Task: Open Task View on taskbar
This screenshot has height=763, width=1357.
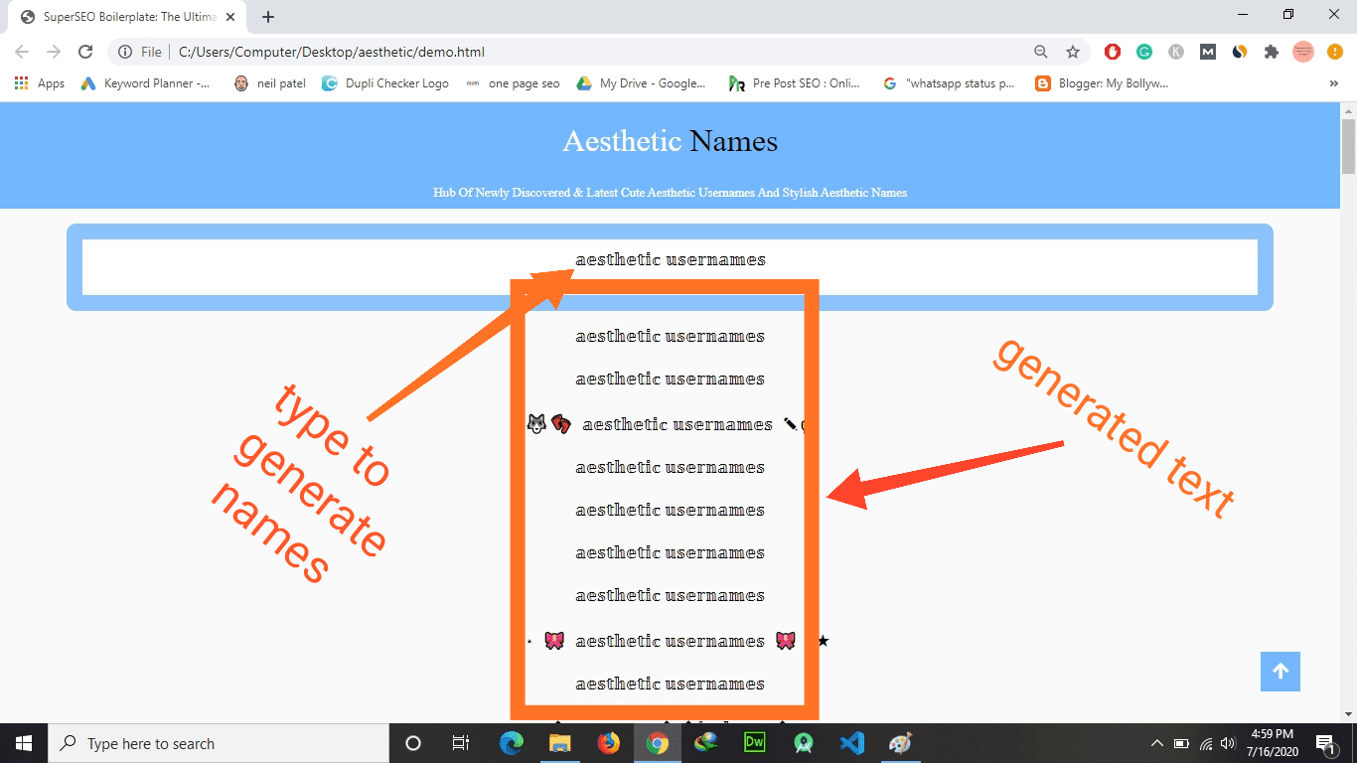Action: click(461, 743)
